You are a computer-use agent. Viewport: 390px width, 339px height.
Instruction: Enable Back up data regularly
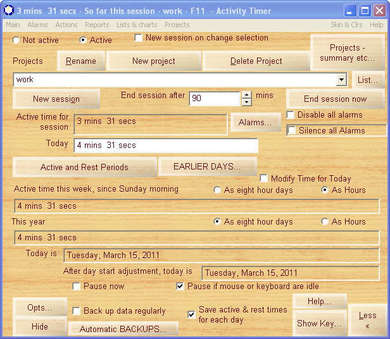coord(77,311)
